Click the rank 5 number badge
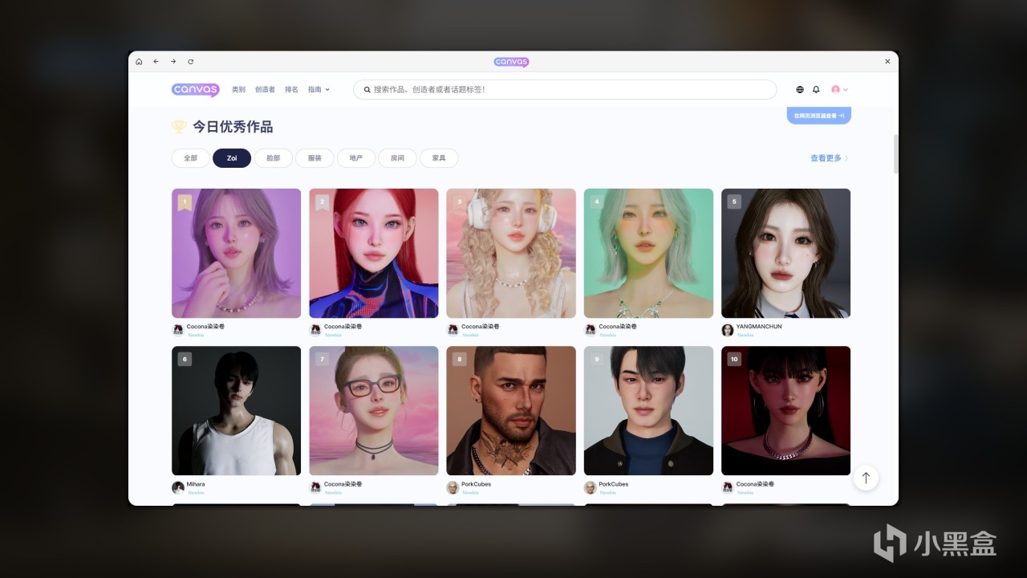Viewport: 1027px width, 578px height. click(734, 201)
